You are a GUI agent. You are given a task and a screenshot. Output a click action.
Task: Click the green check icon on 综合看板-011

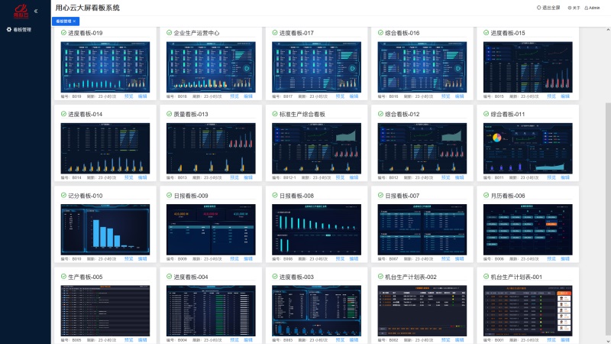pyautogui.click(x=486, y=114)
